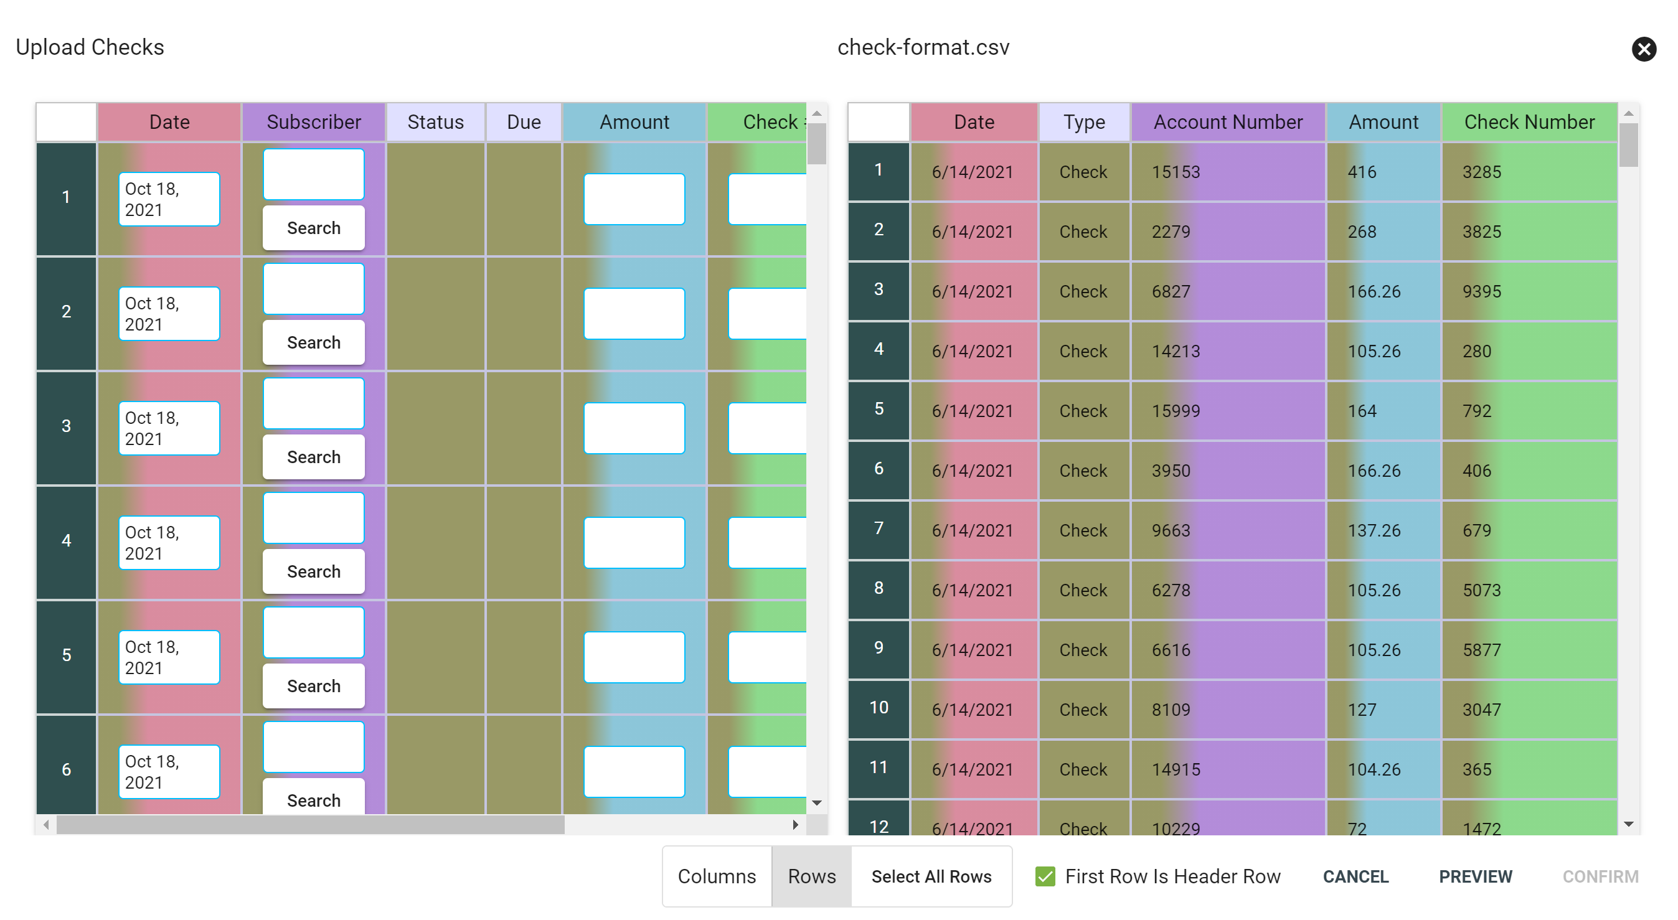Screen dimensions: 1678x920
Task: Click date field in left row 5
Action: [169, 657]
